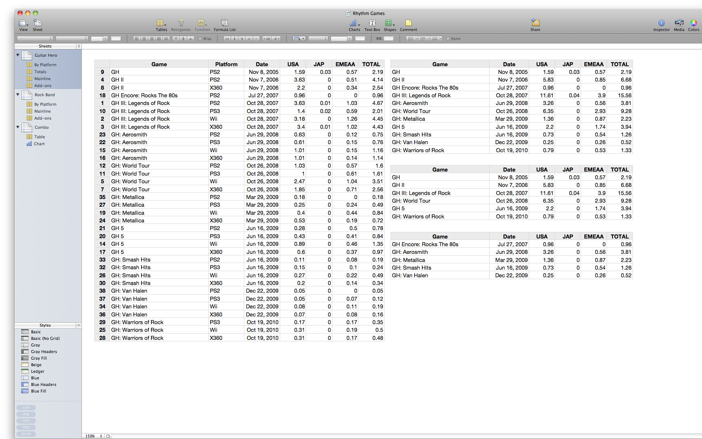Apply percentage format to cells
The image size is (702, 439).
pyautogui.click(x=242, y=38)
